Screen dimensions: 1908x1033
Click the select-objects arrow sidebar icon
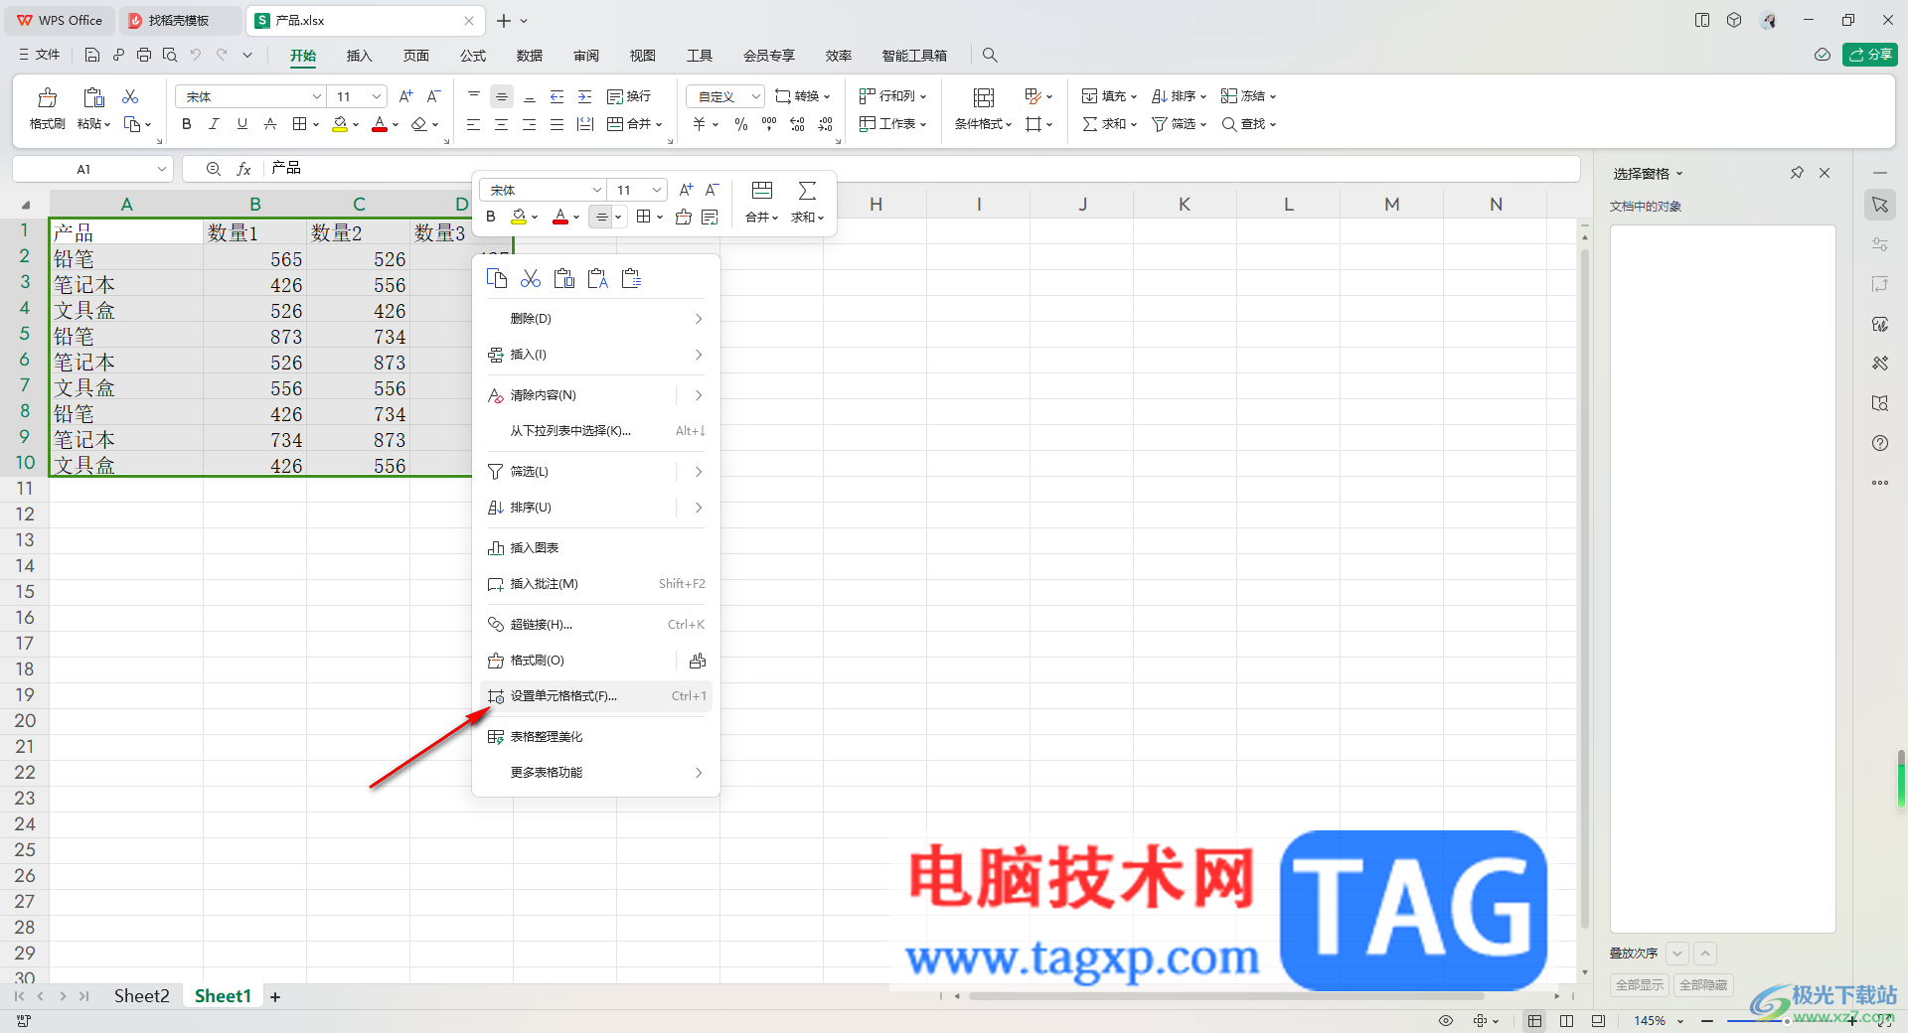(1880, 205)
